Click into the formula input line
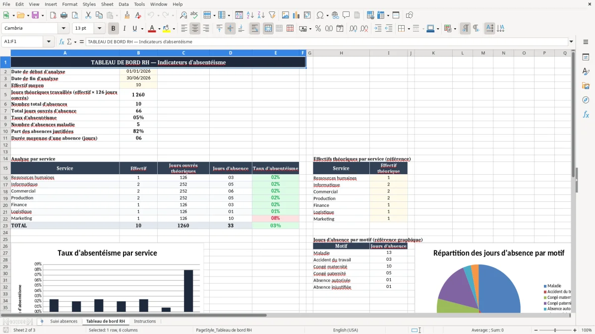The image size is (595, 334). (x=326, y=42)
